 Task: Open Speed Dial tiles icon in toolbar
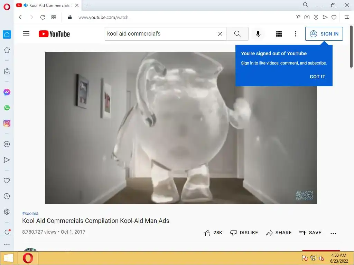pyautogui.click(x=54, y=17)
